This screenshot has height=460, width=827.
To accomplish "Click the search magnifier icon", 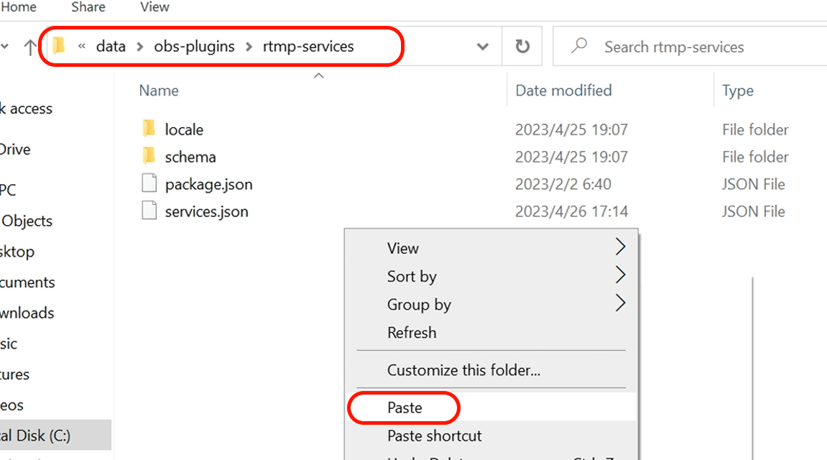I will click(578, 47).
